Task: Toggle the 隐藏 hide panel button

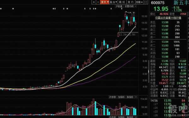Action: (x=139, y=2)
